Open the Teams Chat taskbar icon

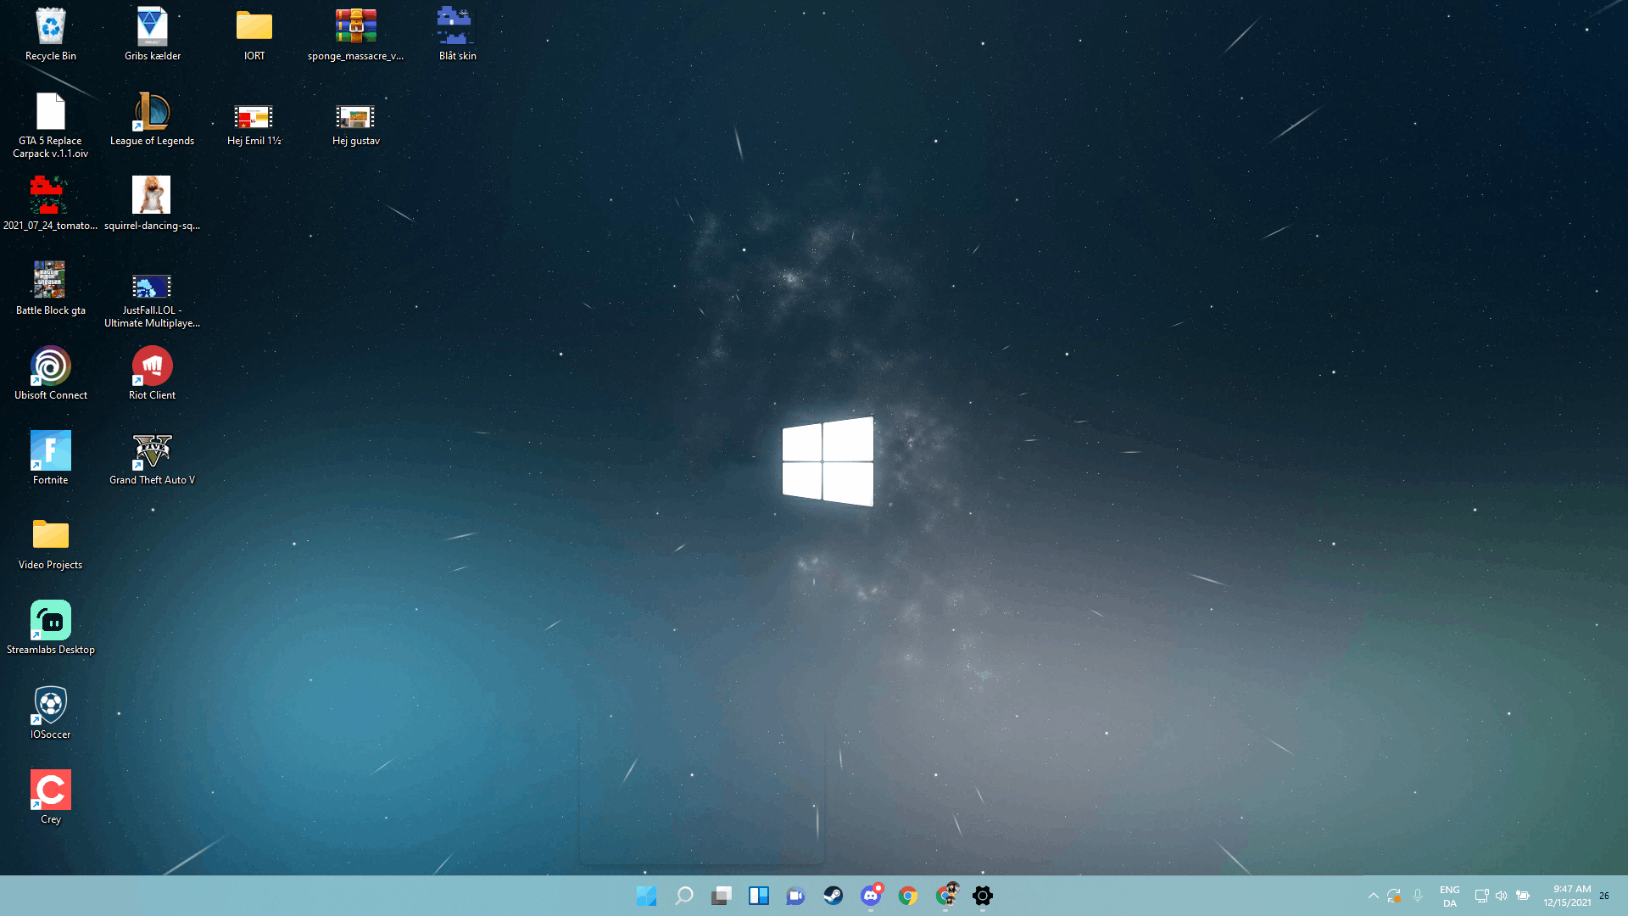point(795,896)
